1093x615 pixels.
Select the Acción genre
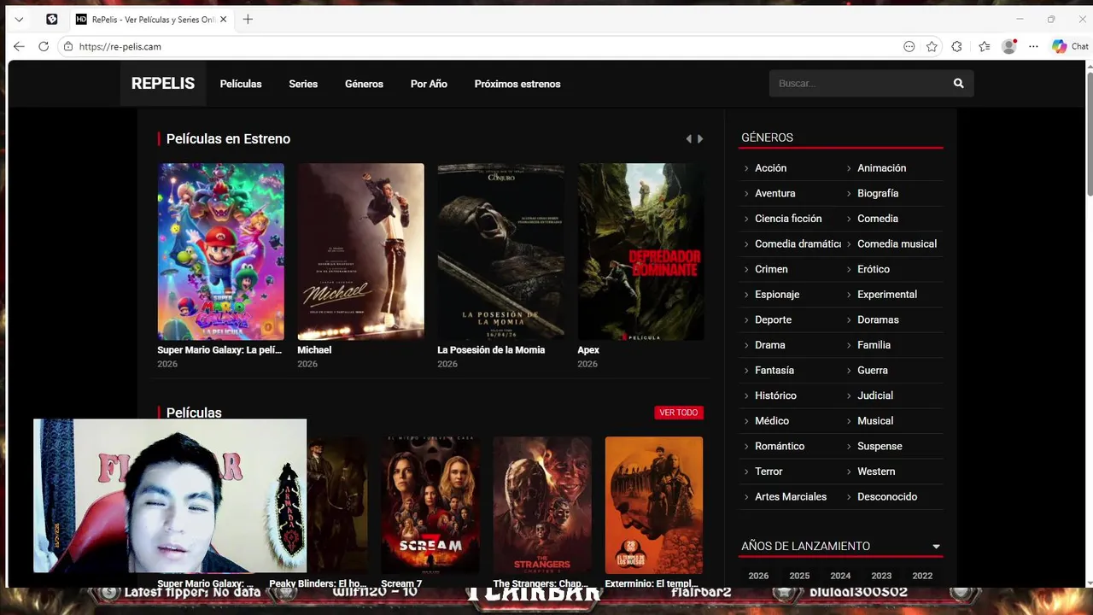point(770,168)
